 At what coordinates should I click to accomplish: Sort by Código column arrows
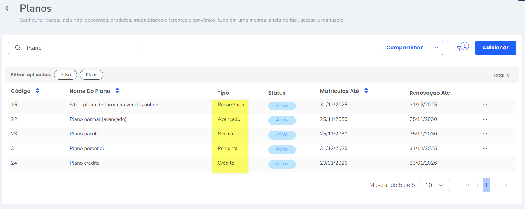click(x=37, y=91)
